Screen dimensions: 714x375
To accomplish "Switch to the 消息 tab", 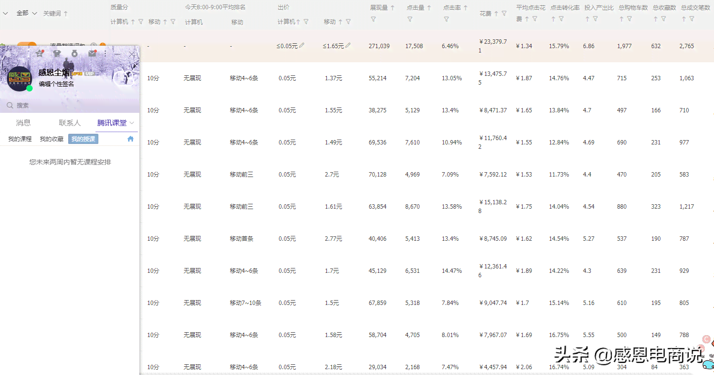I will [x=23, y=123].
